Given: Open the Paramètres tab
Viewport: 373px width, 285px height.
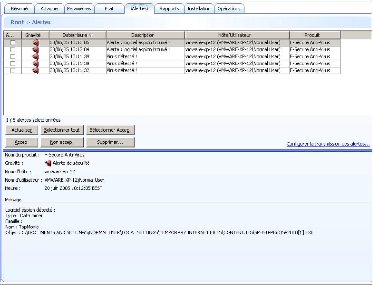Looking at the screenshot, I should [x=79, y=8].
